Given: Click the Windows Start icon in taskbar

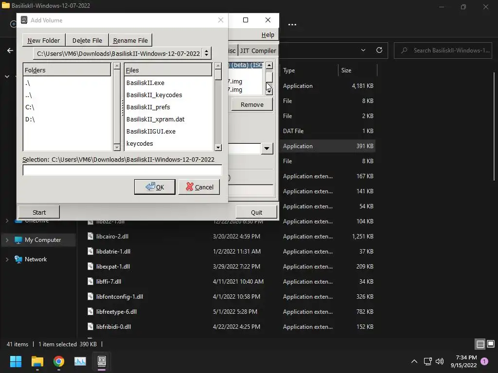Looking at the screenshot, I should click(16, 361).
